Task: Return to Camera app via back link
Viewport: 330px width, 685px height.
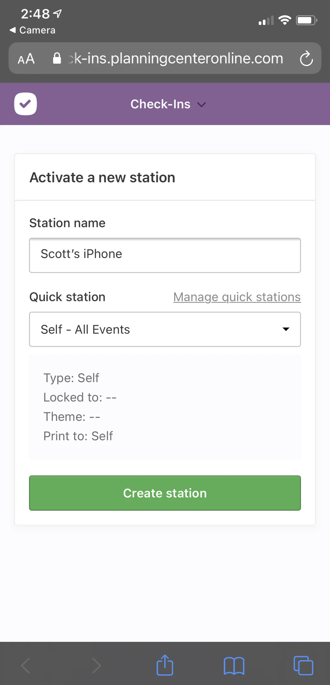Action: (32, 30)
